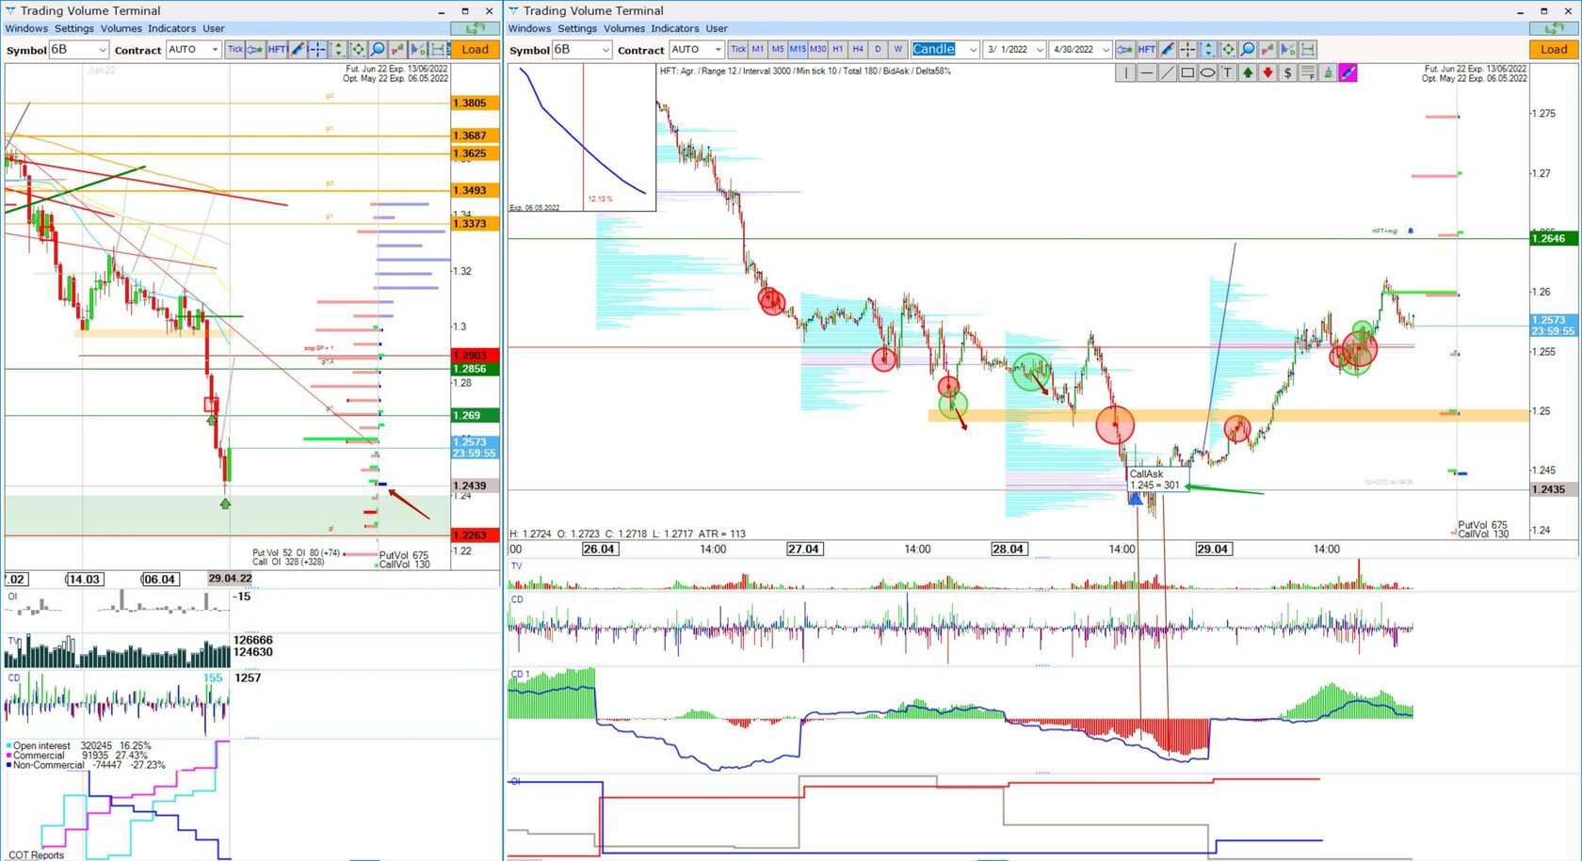Enable crosshair cursor in right window toolbar

click(1187, 49)
